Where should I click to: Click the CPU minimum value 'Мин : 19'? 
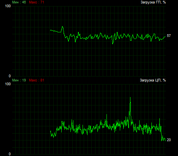pos(19,80)
